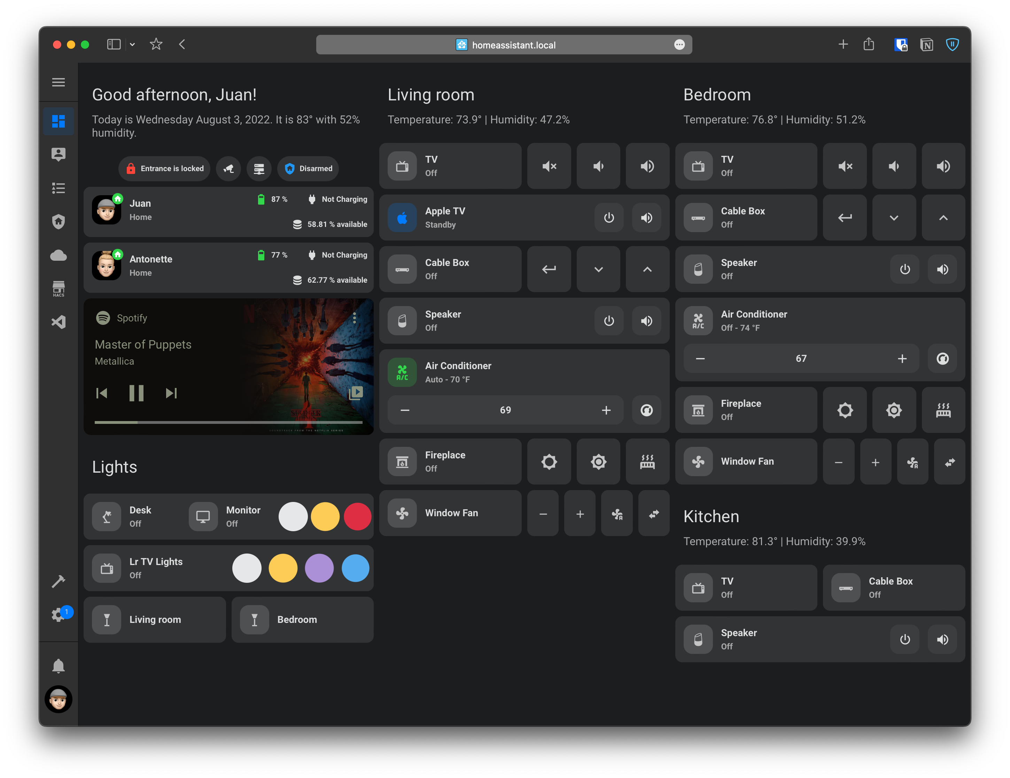Click the Disarmed alarm chip
The height and width of the screenshot is (778, 1010).
point(308,168)
